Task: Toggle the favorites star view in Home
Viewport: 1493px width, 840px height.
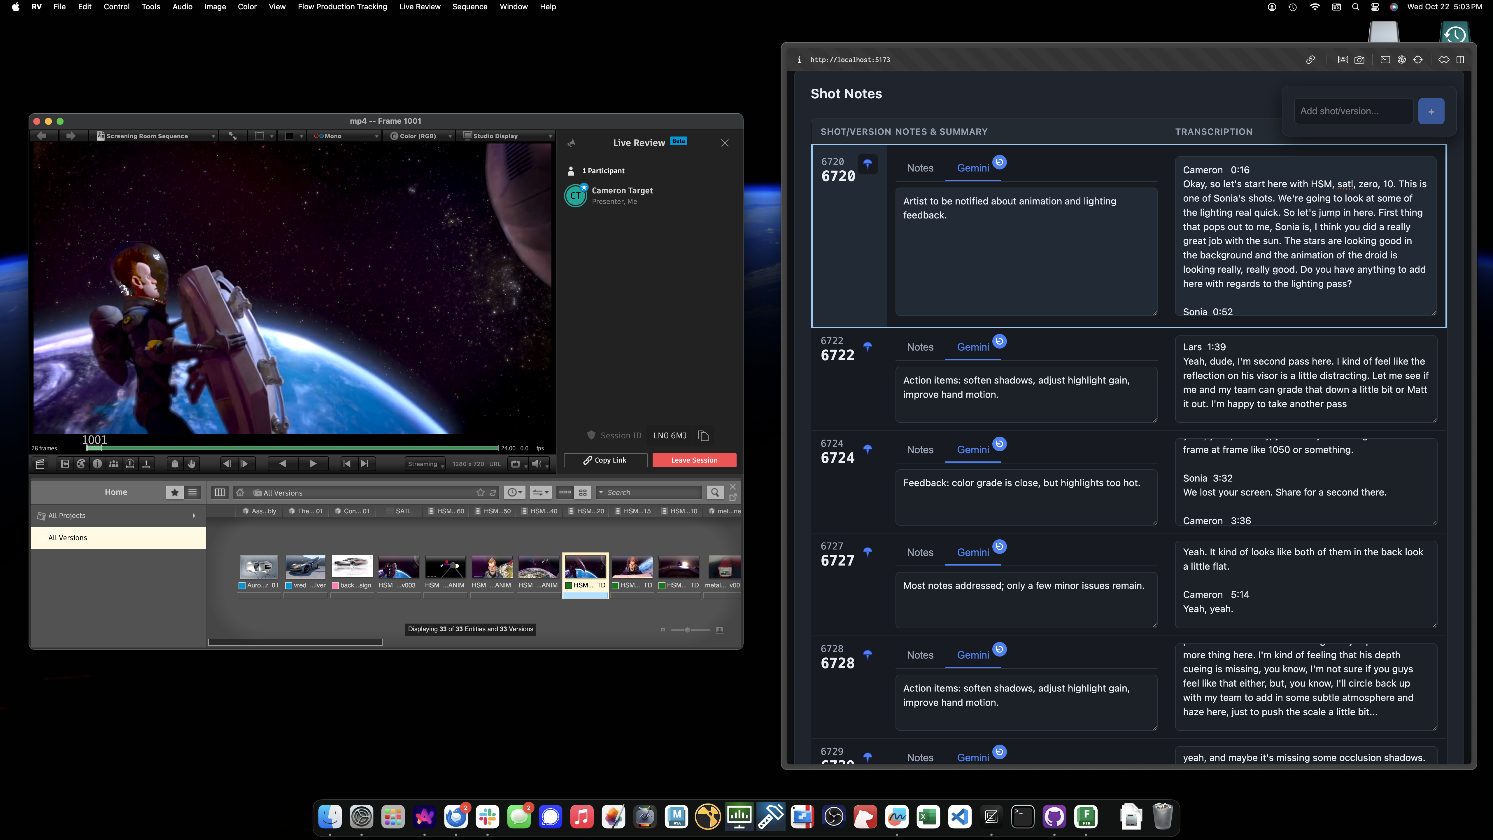Action: coord(174,492)
